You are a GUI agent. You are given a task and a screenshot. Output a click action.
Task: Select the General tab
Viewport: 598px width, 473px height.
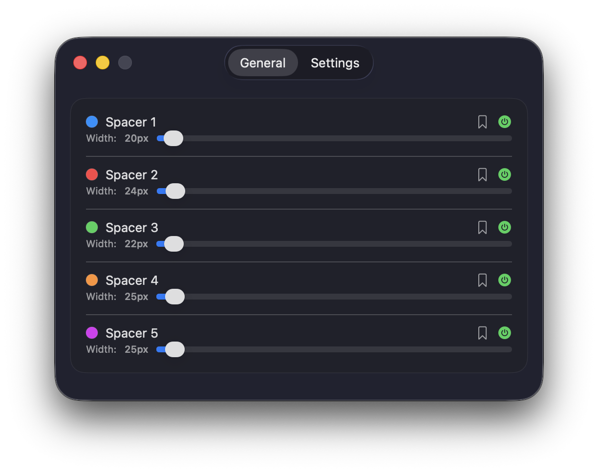263,63
